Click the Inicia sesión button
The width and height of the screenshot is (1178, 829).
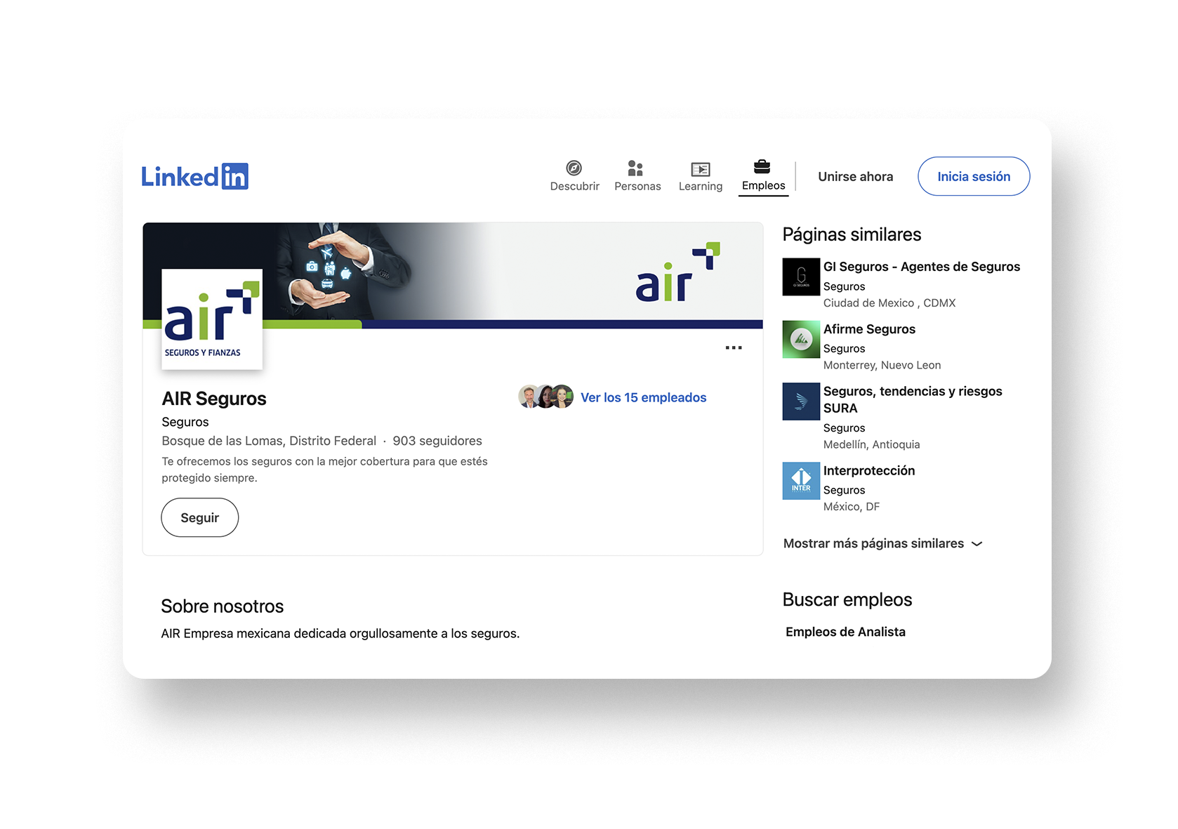(974, 176)
